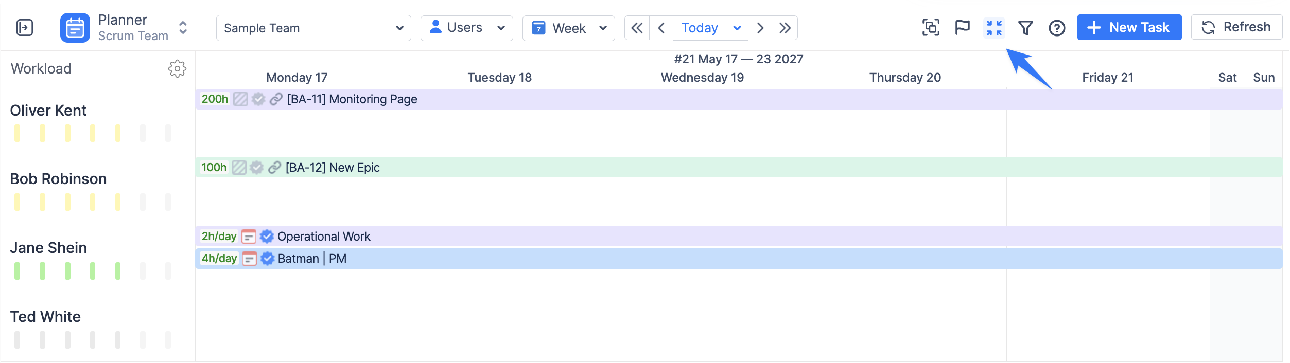The image size is (1290, 363).
Task: Toggle the compact view collapse icon
Action: click(994, 28)
